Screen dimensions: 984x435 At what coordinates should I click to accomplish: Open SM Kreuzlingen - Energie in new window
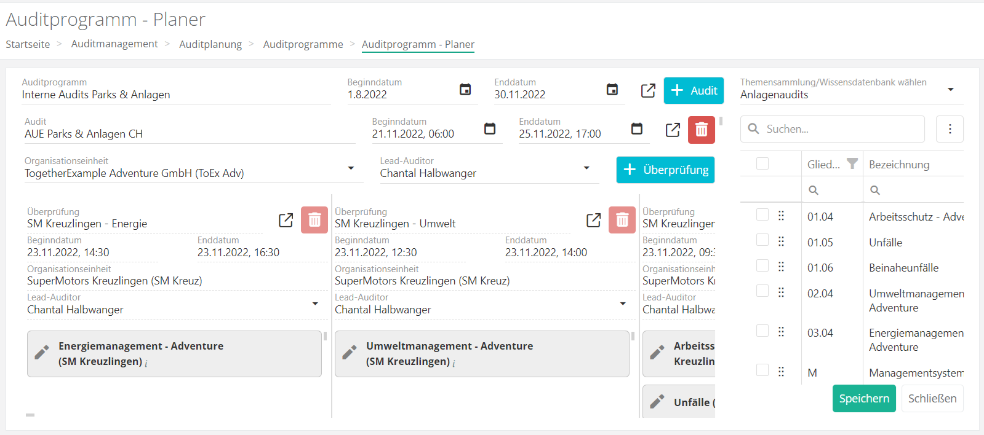[x=286, y=220]
